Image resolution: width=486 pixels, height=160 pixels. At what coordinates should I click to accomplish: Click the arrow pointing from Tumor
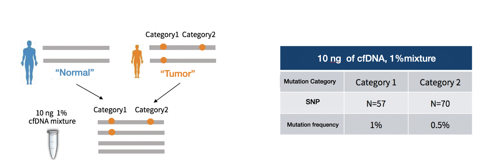(167, 93)
